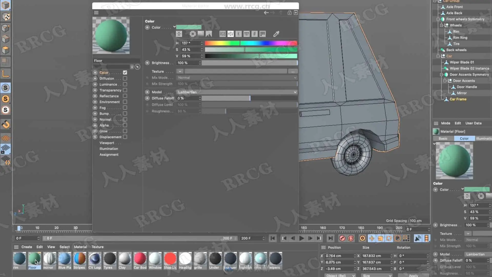Select the Stop Light red material thumbnail
The height and width of the screenshot is (277, 492).
(x=170, y=259)
